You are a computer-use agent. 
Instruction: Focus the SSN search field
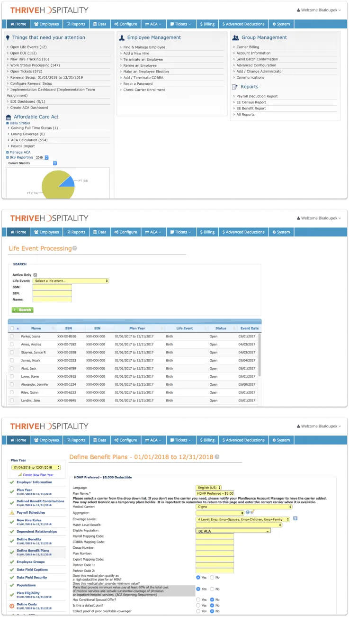click(52, 287)
